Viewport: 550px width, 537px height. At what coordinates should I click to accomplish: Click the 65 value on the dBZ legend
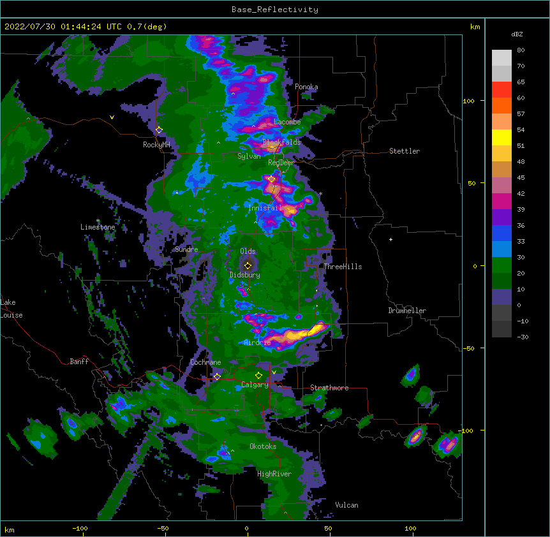[x=521, y=82]
